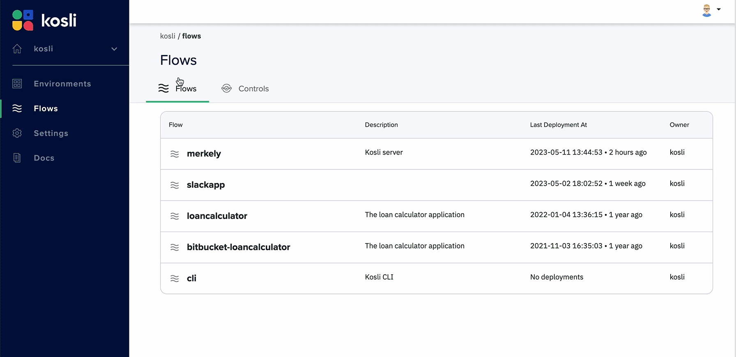This screenshot has height=357, width=736.
Task: Select Flows in the sidebar menu
Action: (x=46, y=108)
